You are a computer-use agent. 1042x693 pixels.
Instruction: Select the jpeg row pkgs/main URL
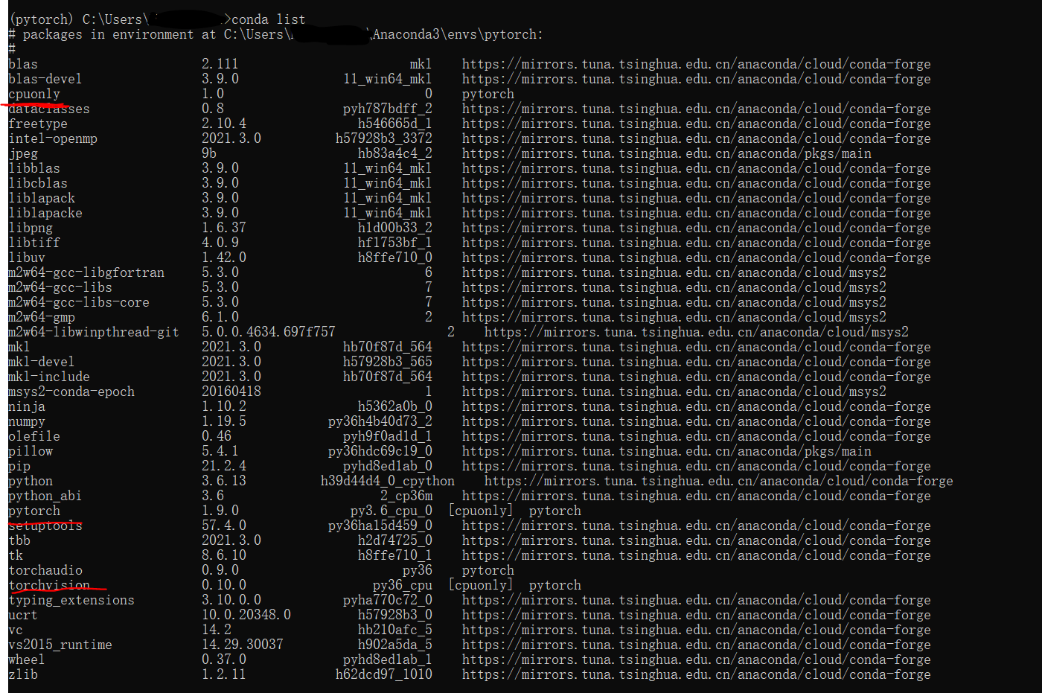coord(667,153)
